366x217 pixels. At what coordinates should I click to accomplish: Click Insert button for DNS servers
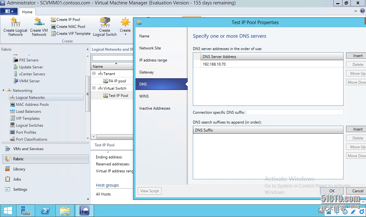[356, 55]
